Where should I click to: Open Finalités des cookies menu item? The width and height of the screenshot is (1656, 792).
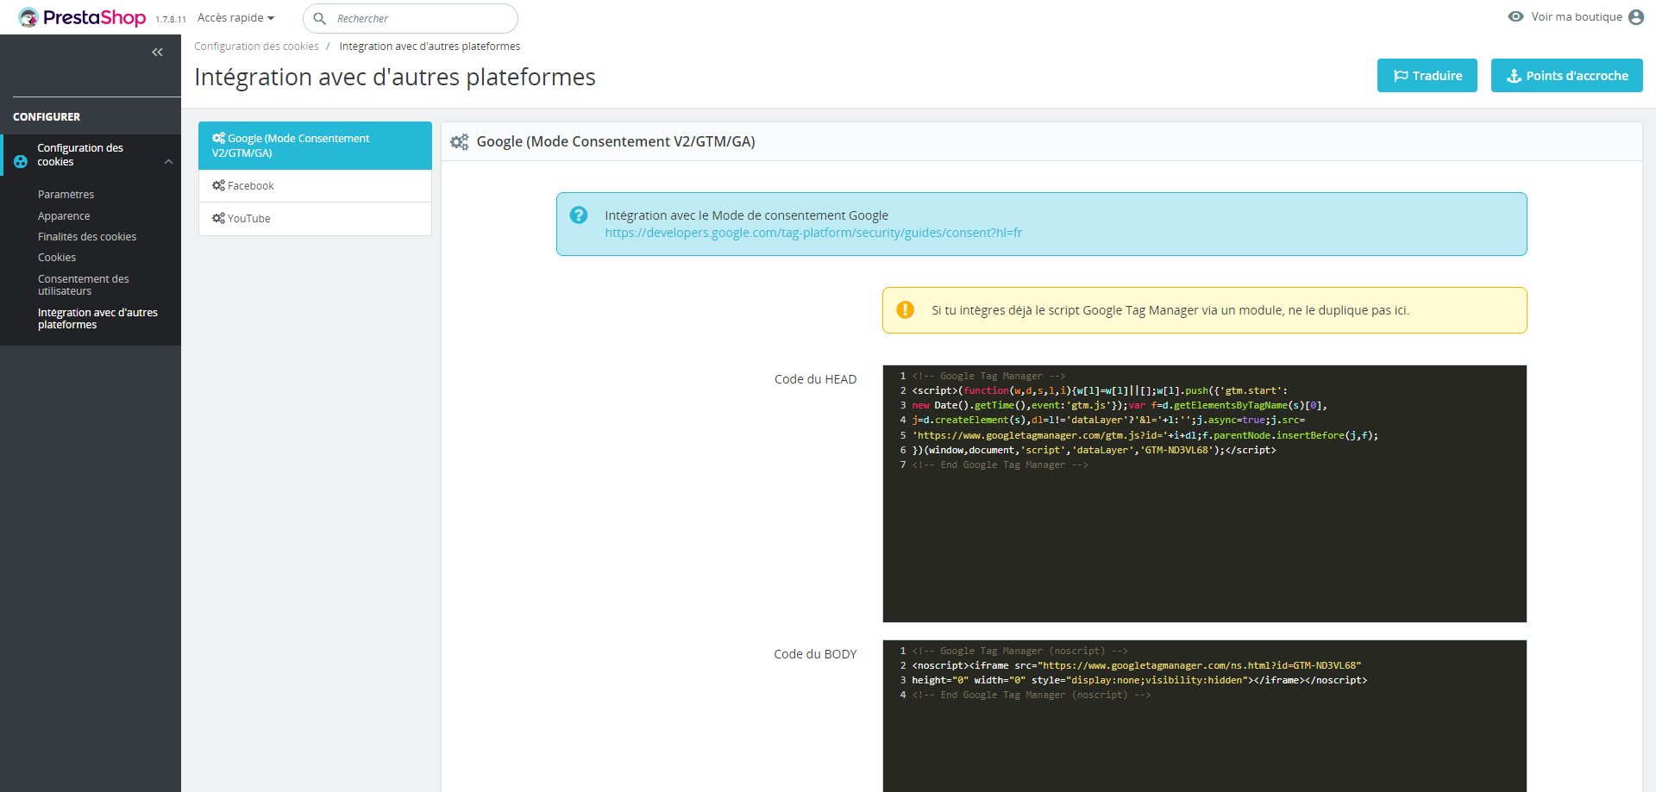click(87, 237)
